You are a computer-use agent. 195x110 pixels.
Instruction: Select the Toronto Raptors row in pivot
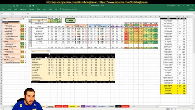pyautogui.click(x=11, y=38)
